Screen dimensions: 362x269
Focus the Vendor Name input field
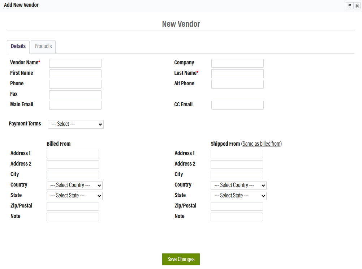[x=75, y=63]
